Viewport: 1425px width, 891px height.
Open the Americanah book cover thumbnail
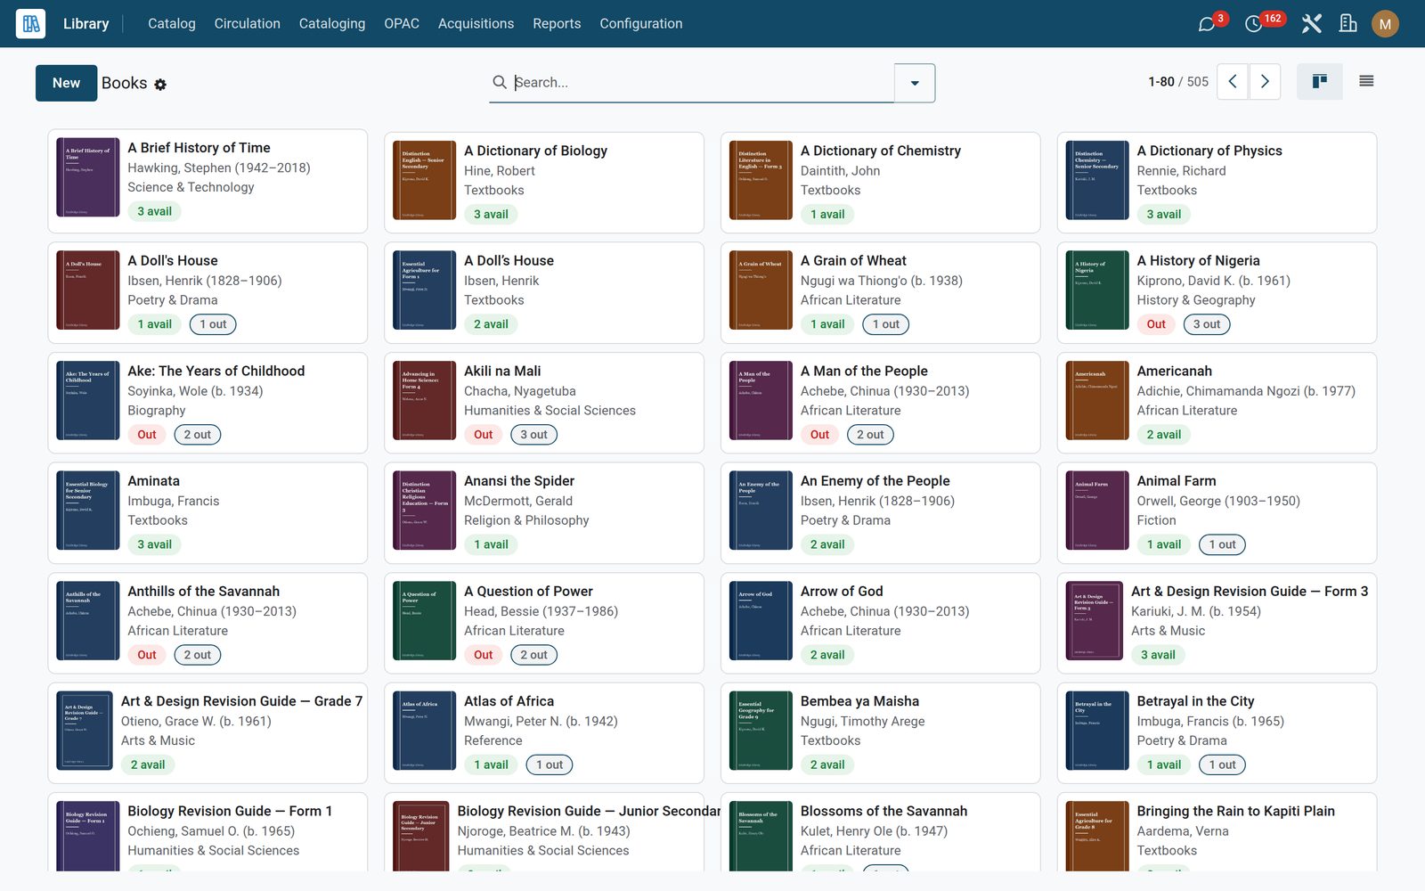1097,401
